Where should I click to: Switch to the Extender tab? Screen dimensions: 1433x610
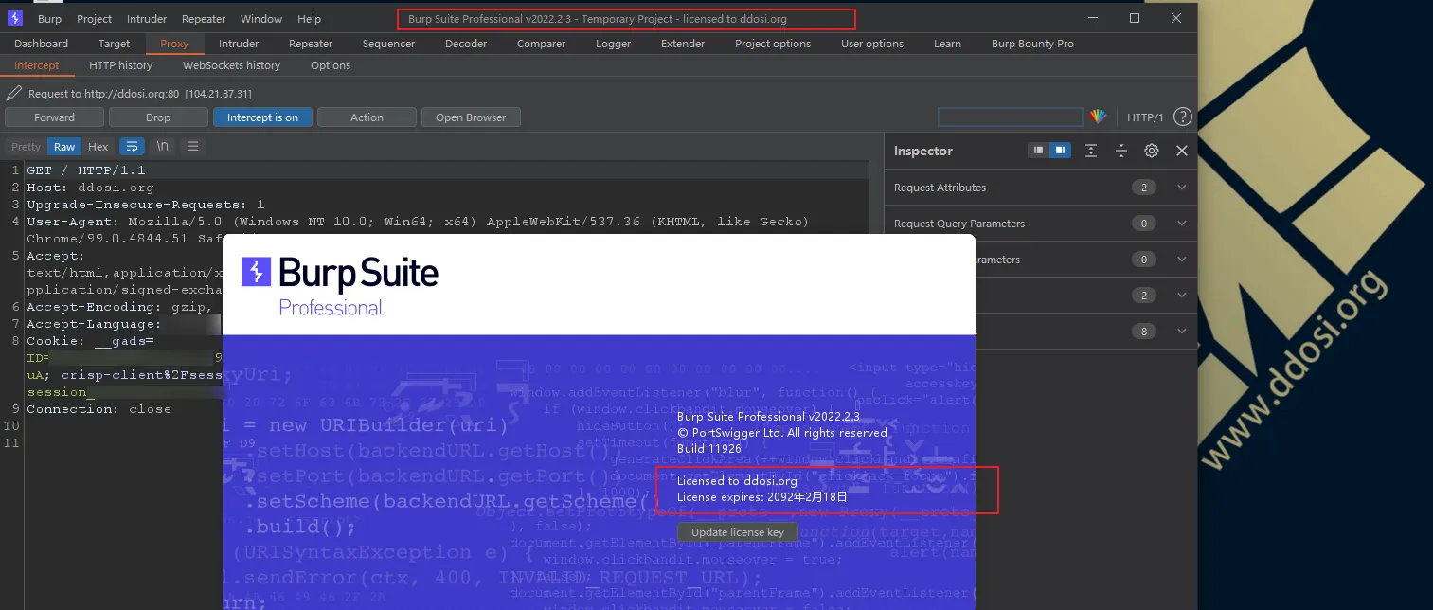point(683,44)
